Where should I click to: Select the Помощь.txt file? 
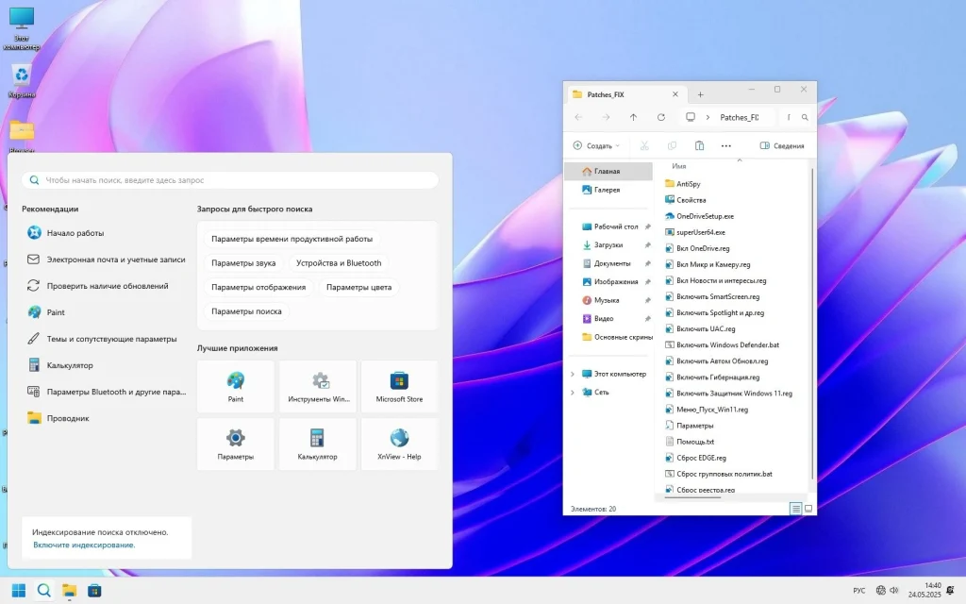click(x=696, y=441)
